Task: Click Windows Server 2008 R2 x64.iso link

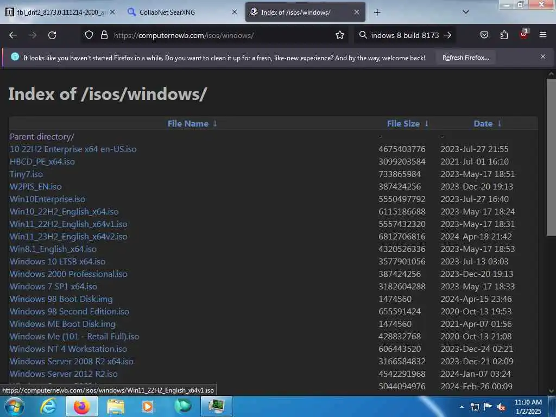Action: click(x=71, y=361)
